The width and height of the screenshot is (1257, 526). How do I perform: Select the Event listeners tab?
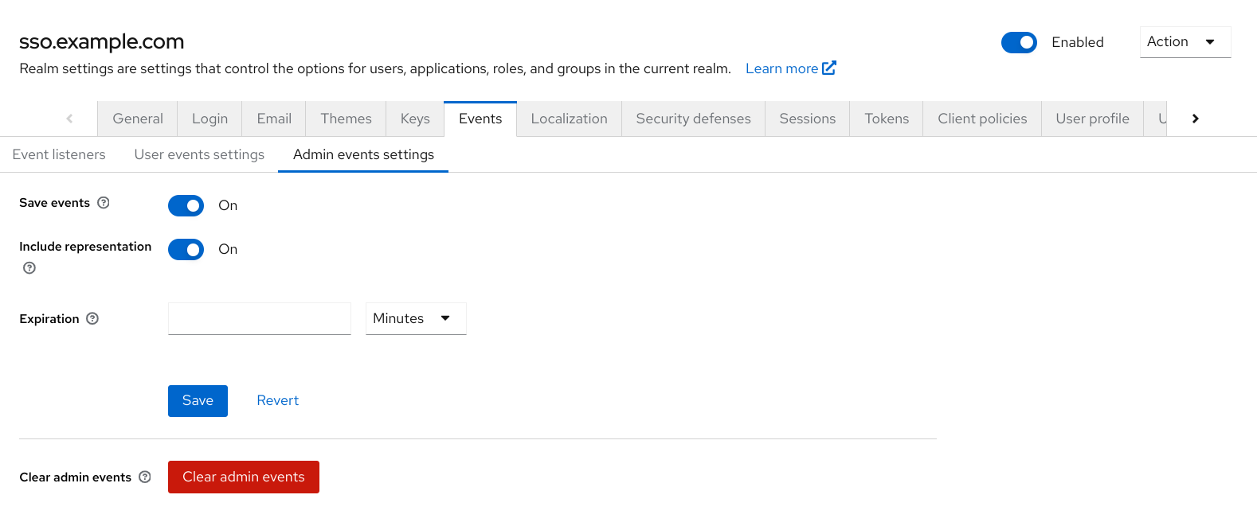(x=59, y=154)
